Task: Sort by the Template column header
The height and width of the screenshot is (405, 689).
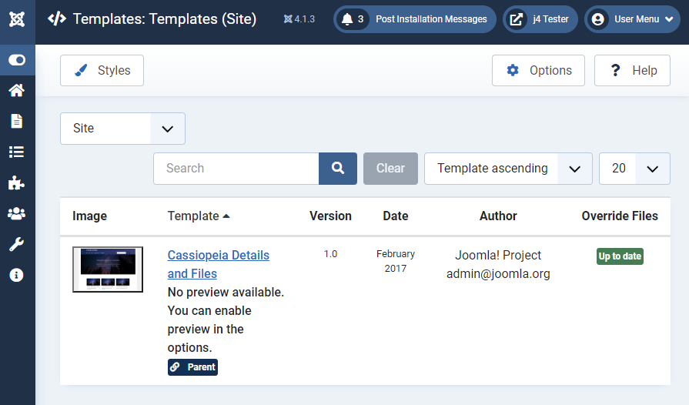Action: pos(199,216)
